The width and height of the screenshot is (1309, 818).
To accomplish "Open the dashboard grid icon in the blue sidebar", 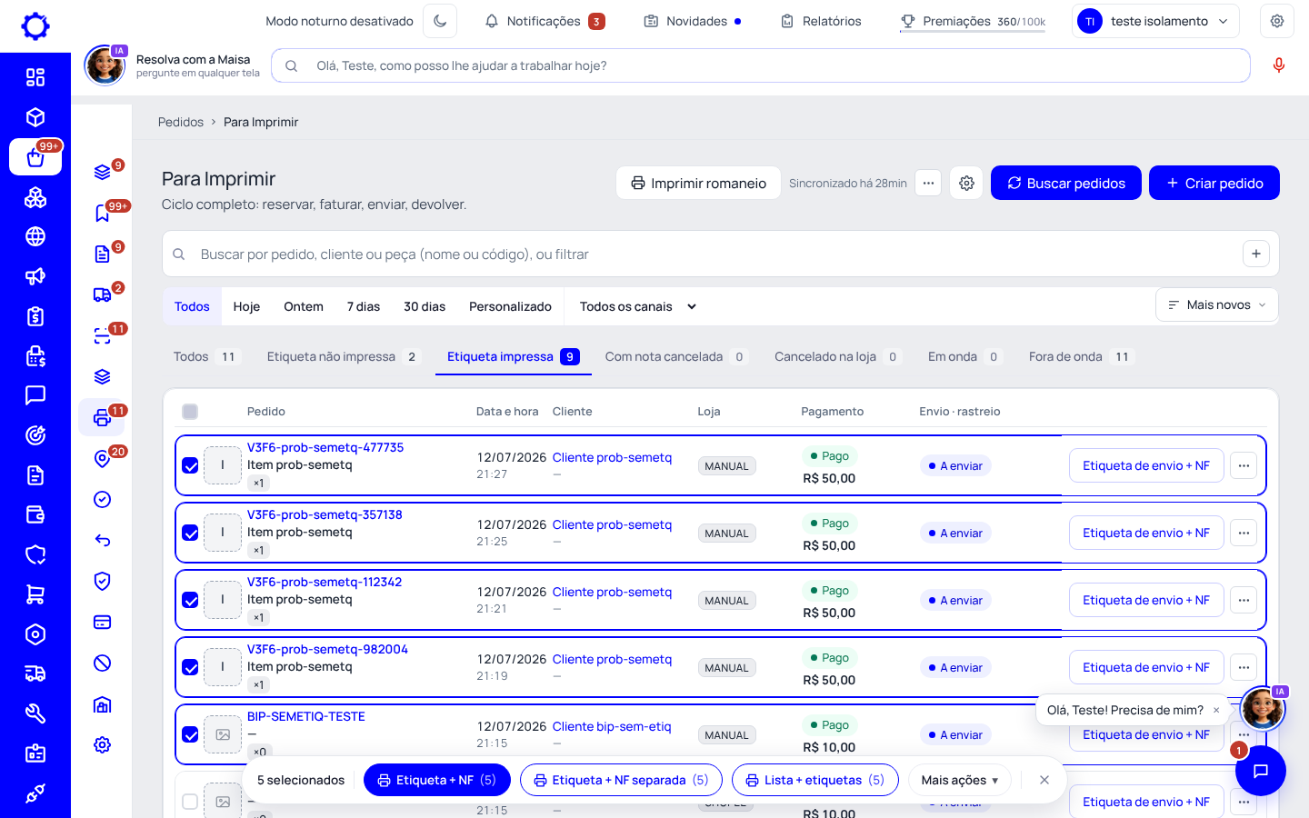I will point(35,77).
